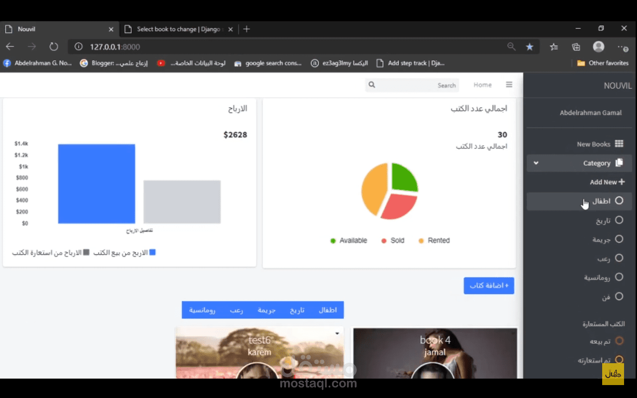Screen dimensions: 637x398
Task: Click the search magnifier icon in navbar
Action: [x=372, y=85]
